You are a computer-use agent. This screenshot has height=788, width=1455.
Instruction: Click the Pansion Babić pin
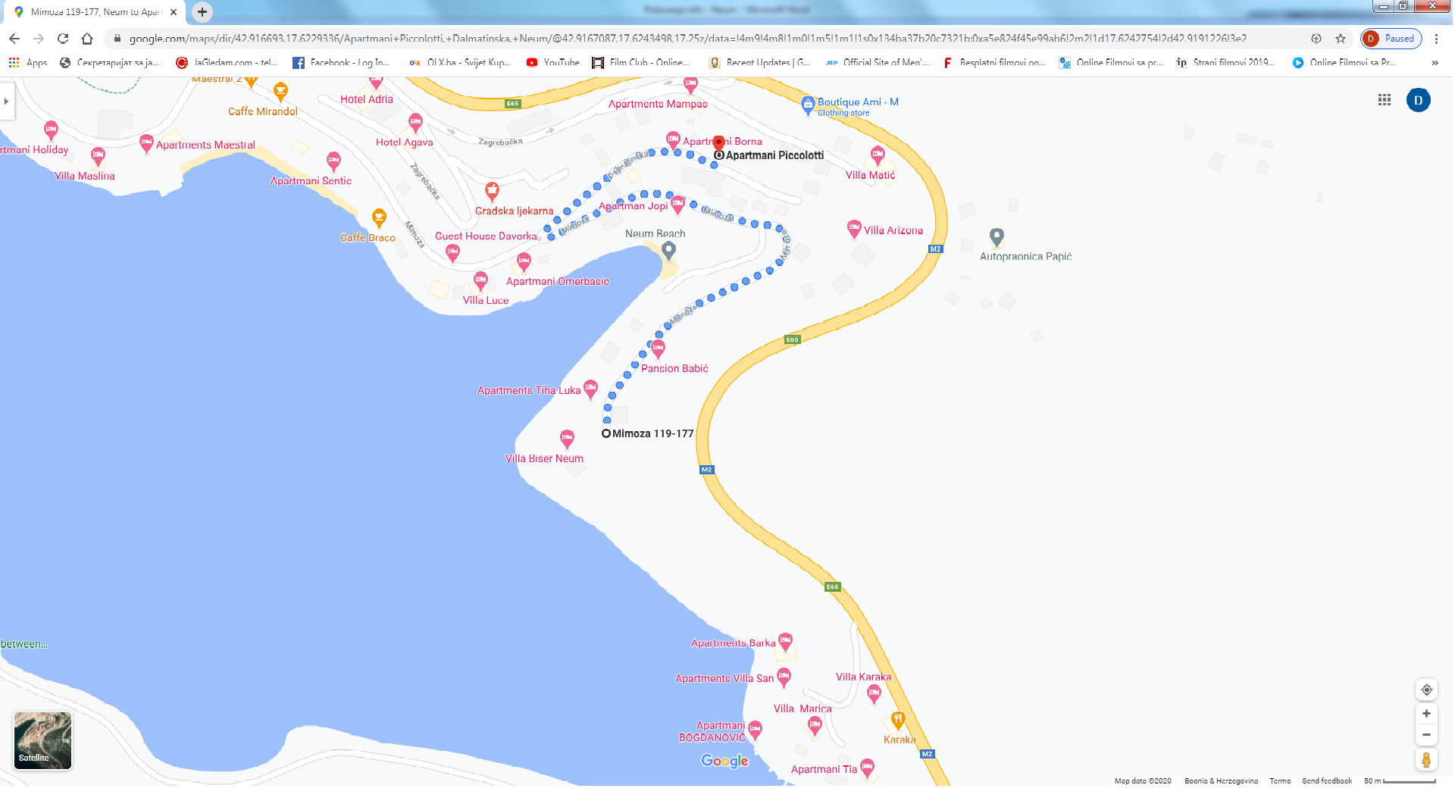tap(658, 349)
